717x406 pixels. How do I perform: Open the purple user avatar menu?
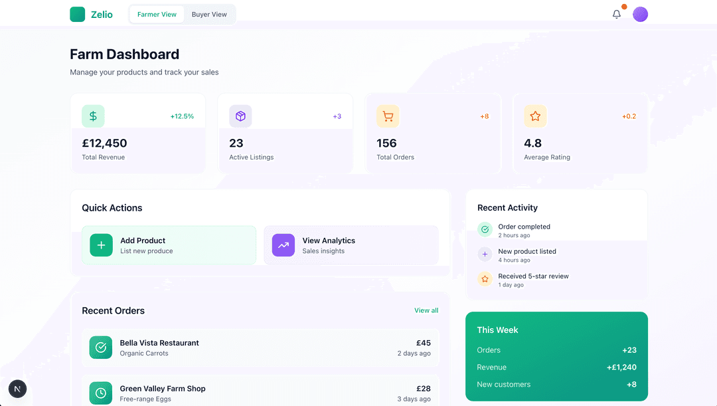640,14
